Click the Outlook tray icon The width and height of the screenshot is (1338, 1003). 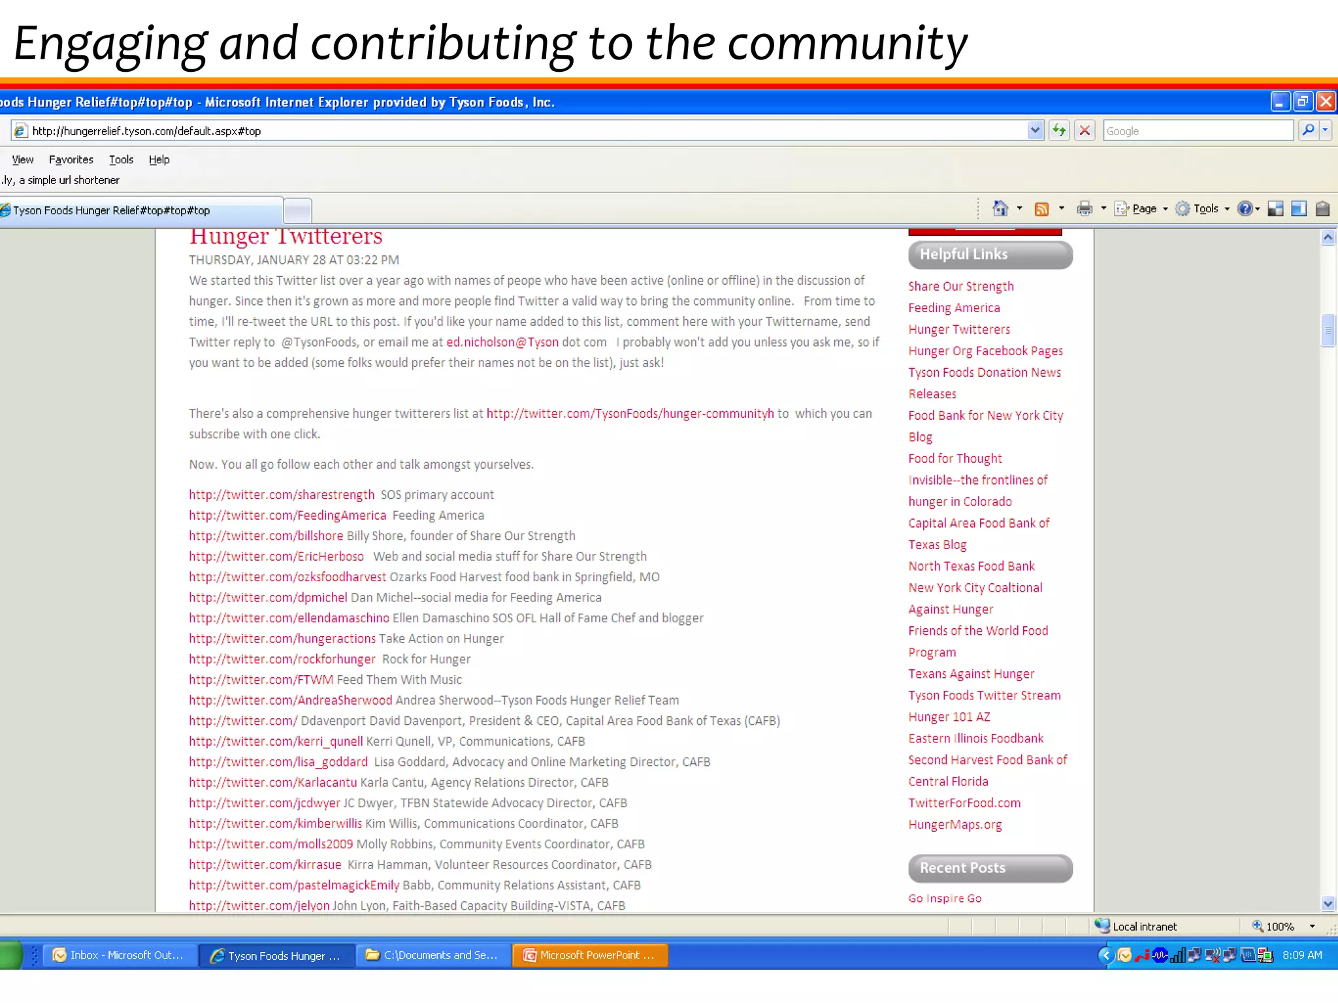point(1124,955)
